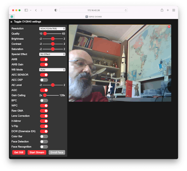Click the pinned green tab icon
Screen dimensions: 187x171
click(x=12, y=17)
